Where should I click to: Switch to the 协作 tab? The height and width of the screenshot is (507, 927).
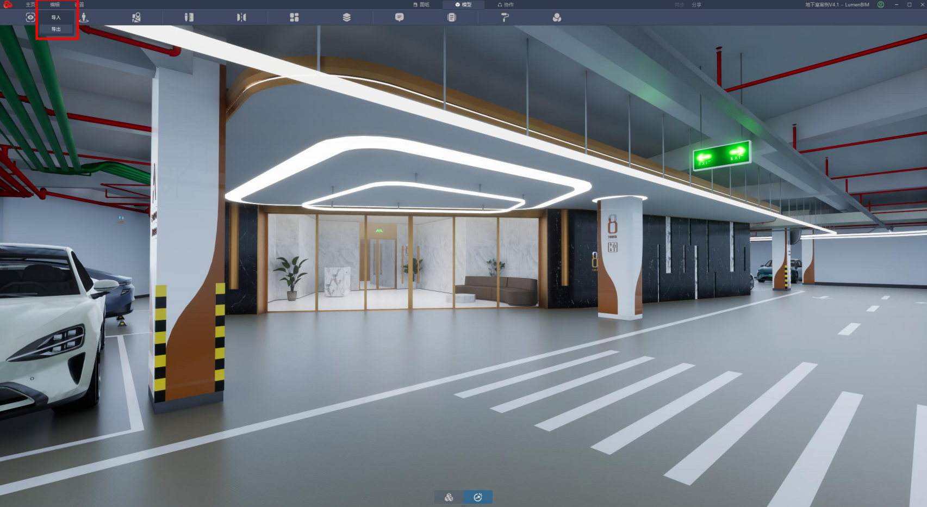tap(506, 4)
